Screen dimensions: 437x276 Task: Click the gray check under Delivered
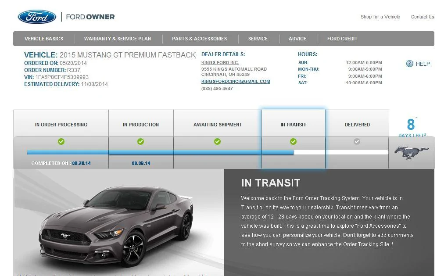pyautogui.click(x=357, y=142)
